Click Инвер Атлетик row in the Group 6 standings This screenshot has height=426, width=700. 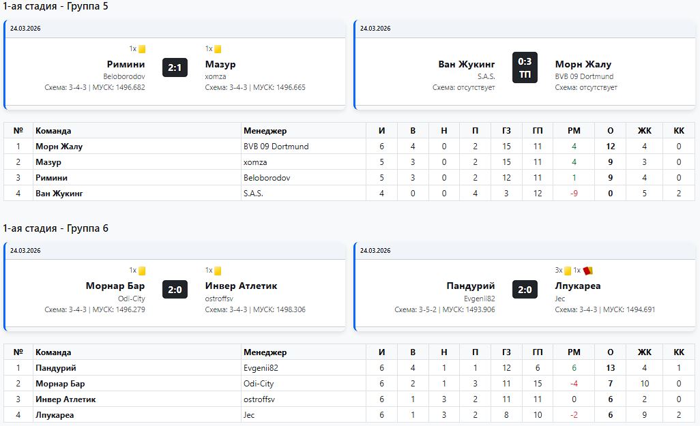[x=65, y=399]
